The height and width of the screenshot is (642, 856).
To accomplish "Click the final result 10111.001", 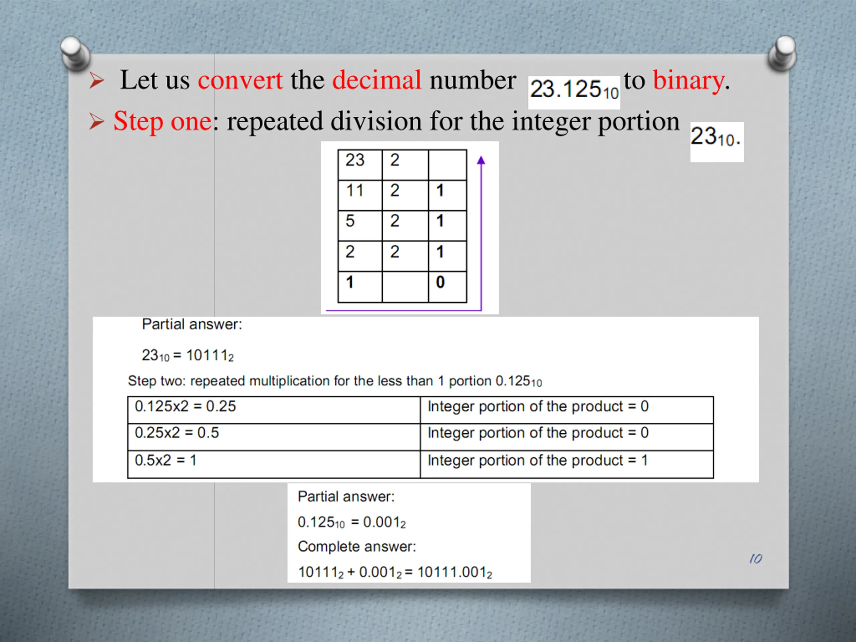I will [x=454, y=572].
